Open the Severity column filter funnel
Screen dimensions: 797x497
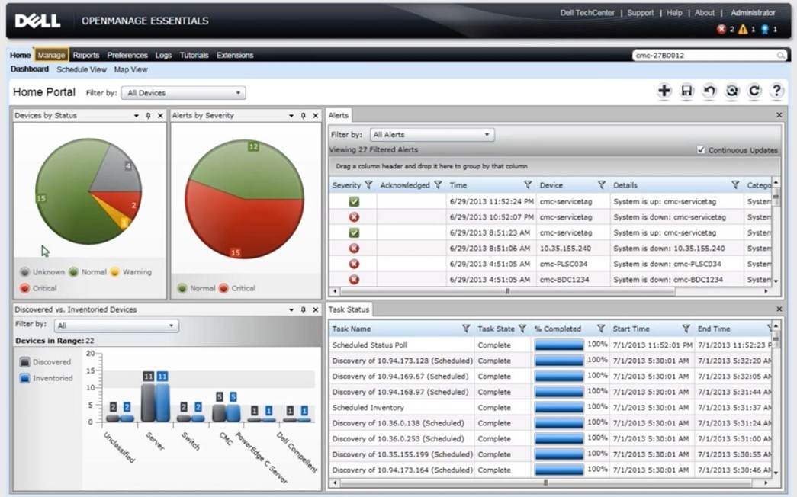tap(368, 185)
